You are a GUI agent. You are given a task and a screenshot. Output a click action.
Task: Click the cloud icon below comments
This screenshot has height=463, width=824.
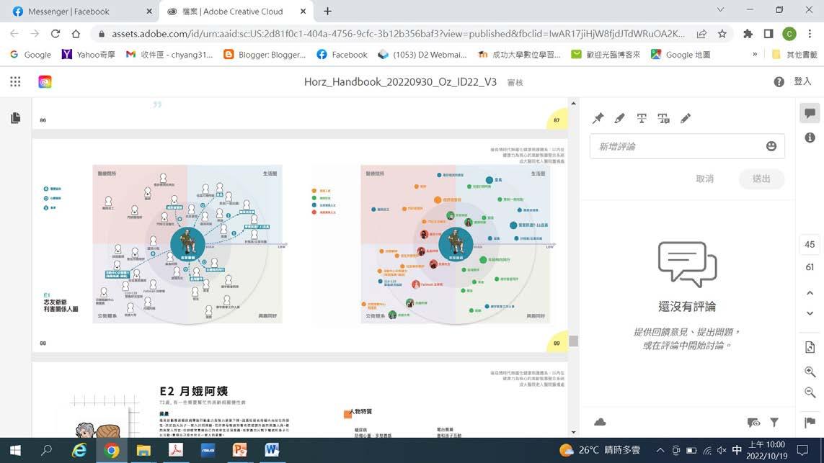coord(600,422)
